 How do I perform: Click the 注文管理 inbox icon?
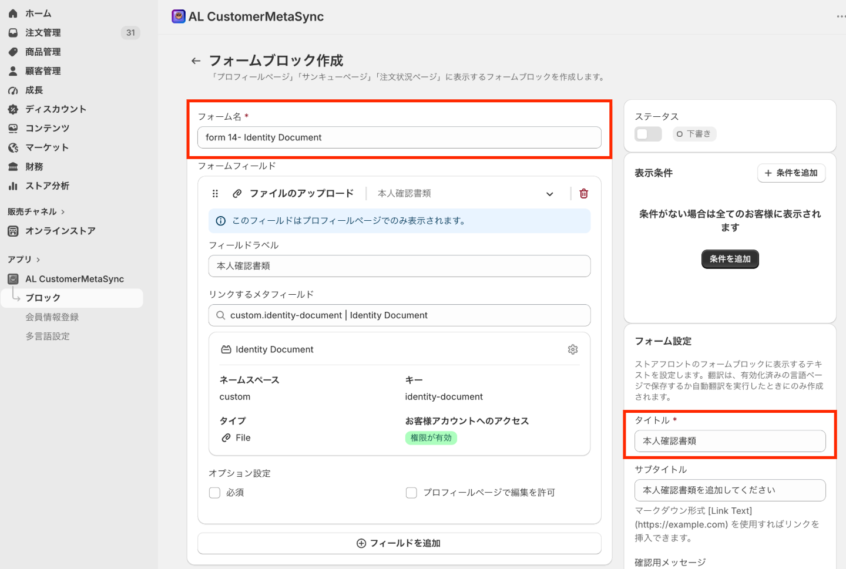click(13, 33)
